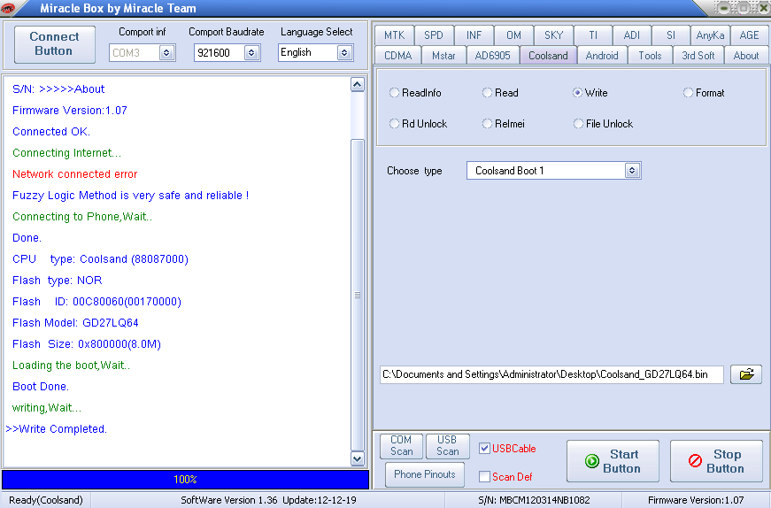
Task: Click 'Firmware Version:1.07' status bar entry
Action: 696,500
